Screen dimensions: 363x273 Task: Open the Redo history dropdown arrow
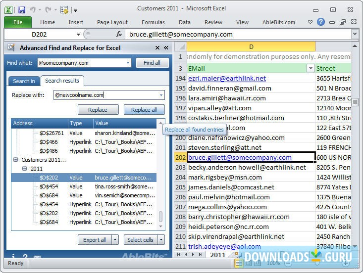55,10
